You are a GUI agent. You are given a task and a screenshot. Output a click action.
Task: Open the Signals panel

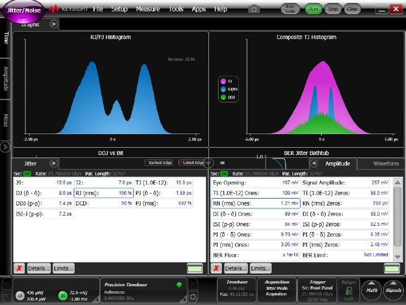[394, 290]
